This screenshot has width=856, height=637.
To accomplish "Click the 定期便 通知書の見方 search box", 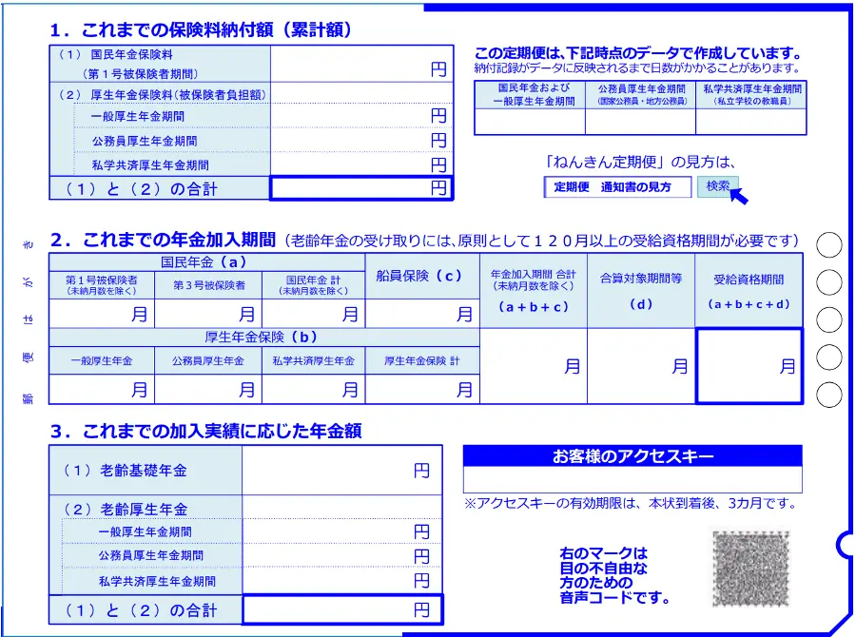I will point(620,187).
